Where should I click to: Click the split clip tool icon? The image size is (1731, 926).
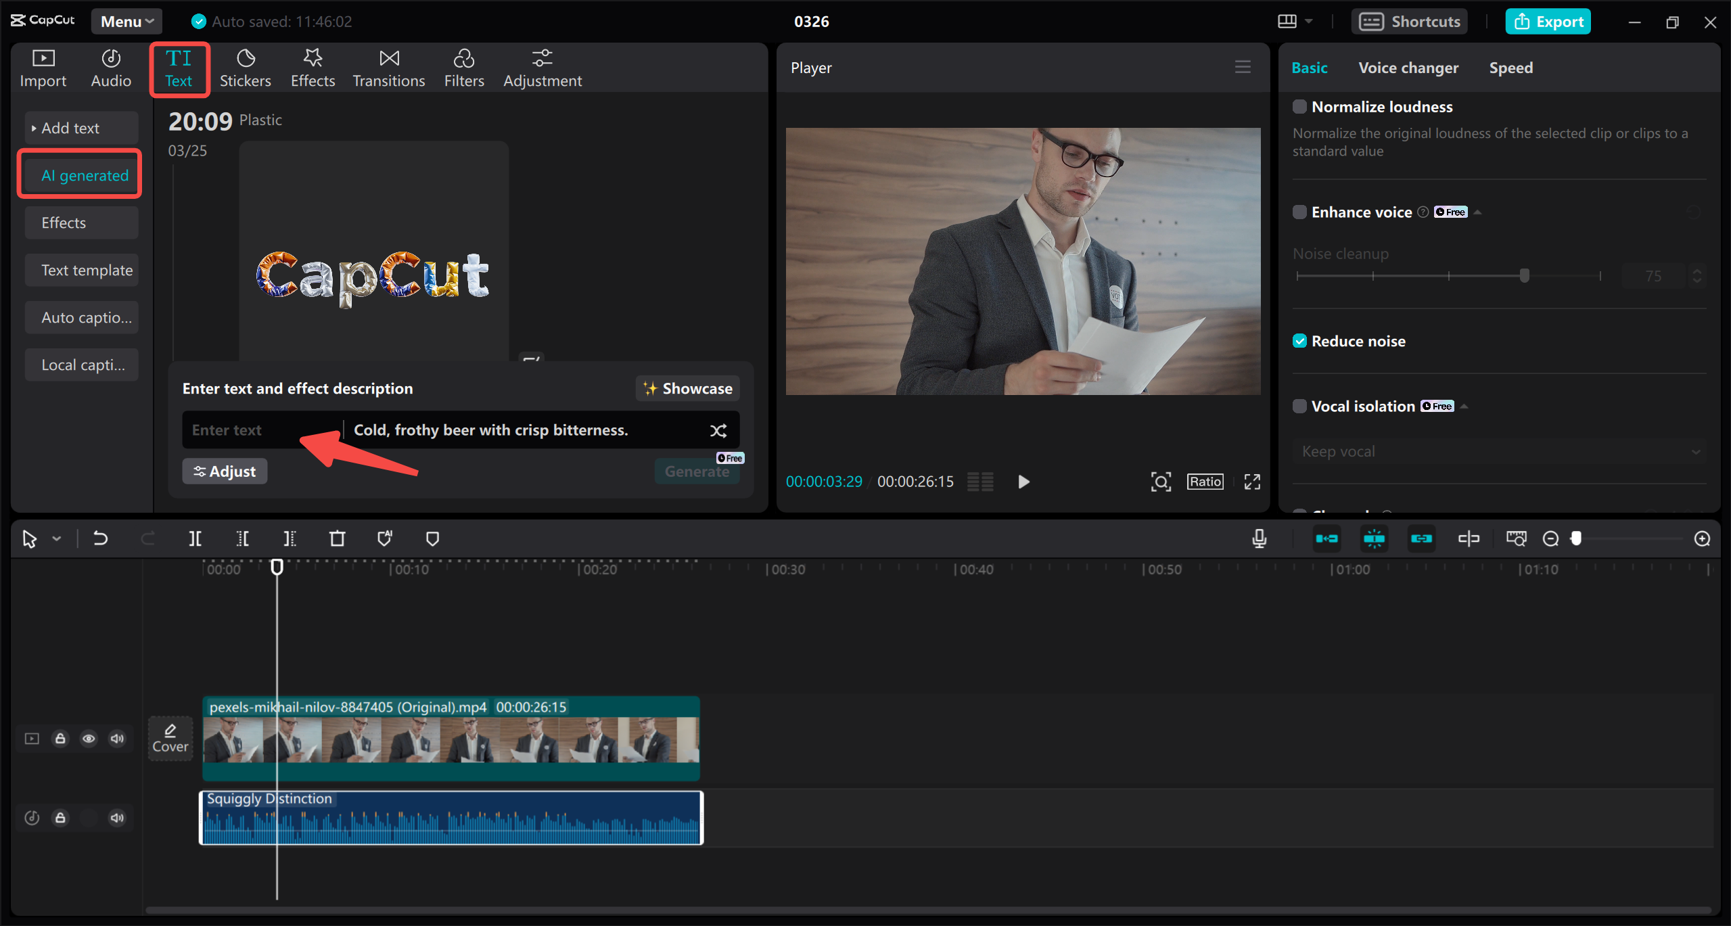point(195,538)
